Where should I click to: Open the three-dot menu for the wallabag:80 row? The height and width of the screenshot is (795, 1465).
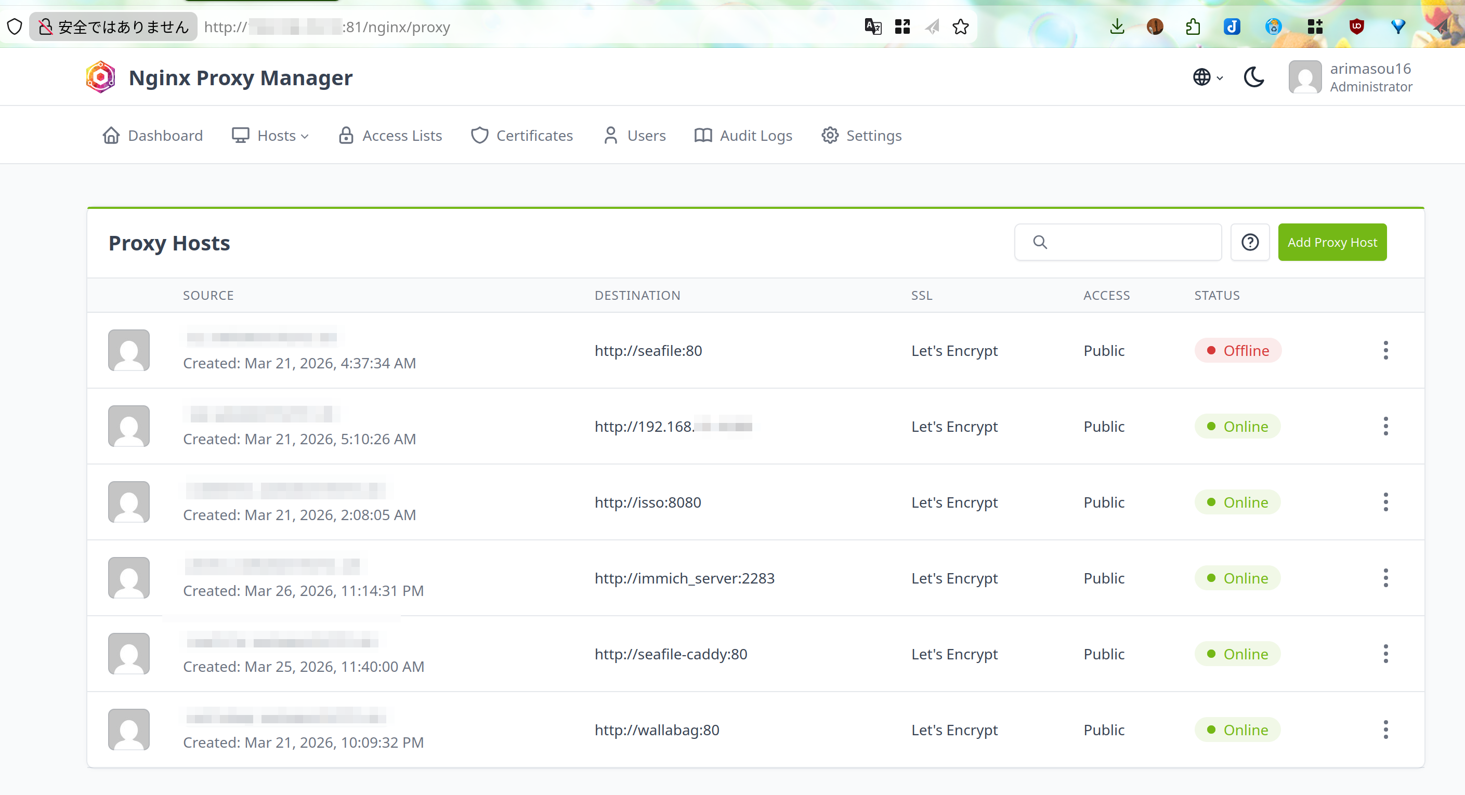click(x=1385, y=730)
